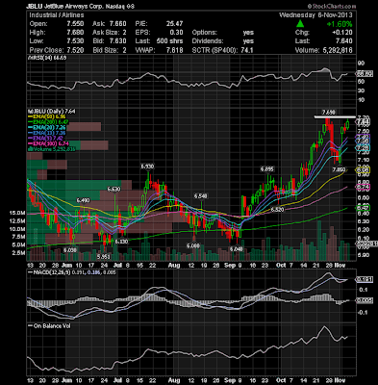
Task: Click the Prev Close value 7.520
Action: pos(75,50)
